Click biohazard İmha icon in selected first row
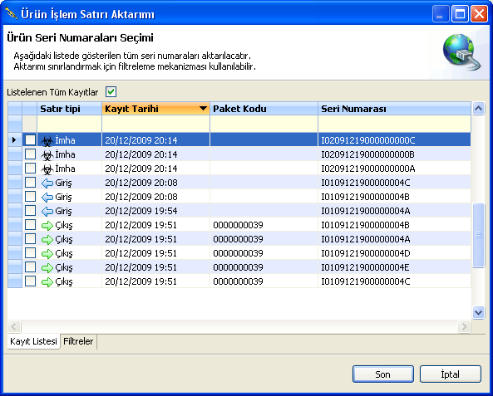493x396 pixels. pos(47,140)
